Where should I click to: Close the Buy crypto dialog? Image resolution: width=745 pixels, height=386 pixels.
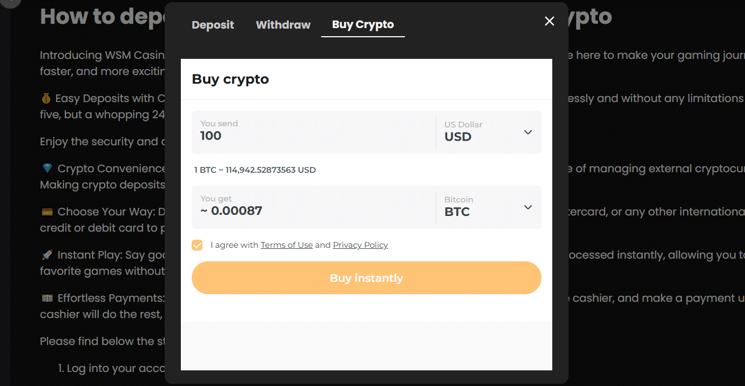pos(549,21)
